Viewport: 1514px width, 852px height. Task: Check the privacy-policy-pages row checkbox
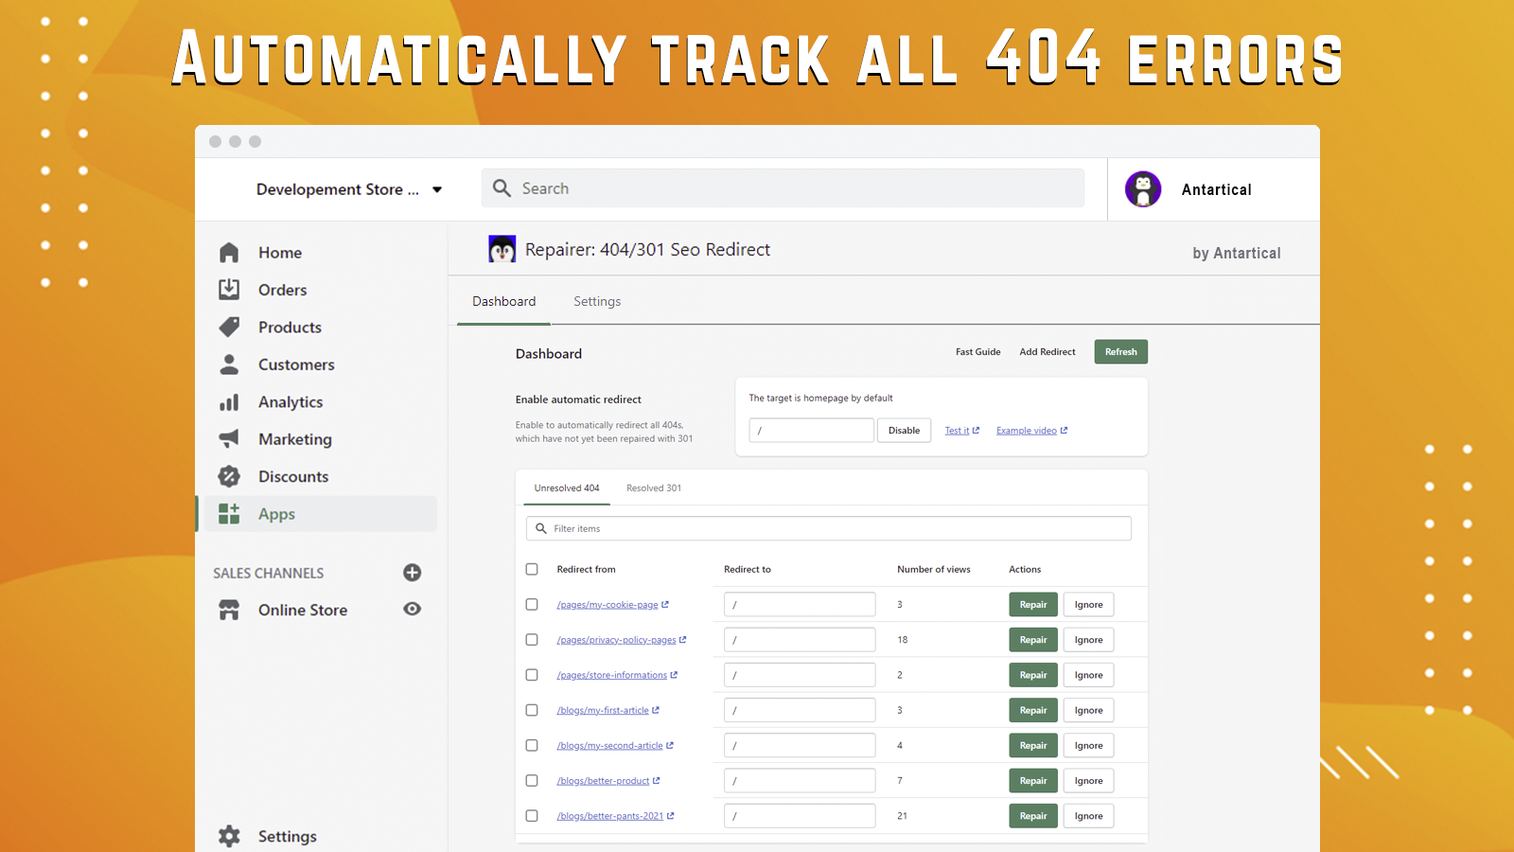coord(532,639)
